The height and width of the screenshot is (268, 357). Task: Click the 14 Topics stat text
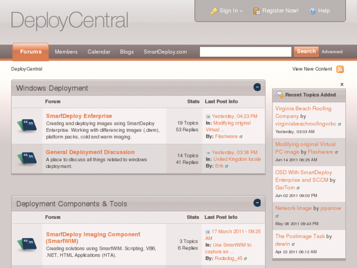(x=188, y=155)
